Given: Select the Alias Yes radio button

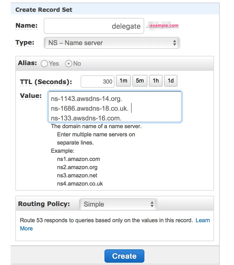Looking at the screenshot, I should 44,64.
